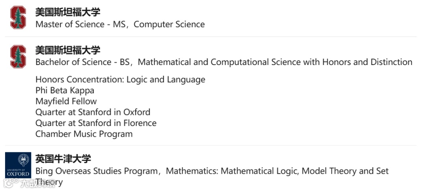Open 美国斯坦福大学 heading above Master of Science
The width and height of the screenshot is (425, 191).
tap(68, 12)
